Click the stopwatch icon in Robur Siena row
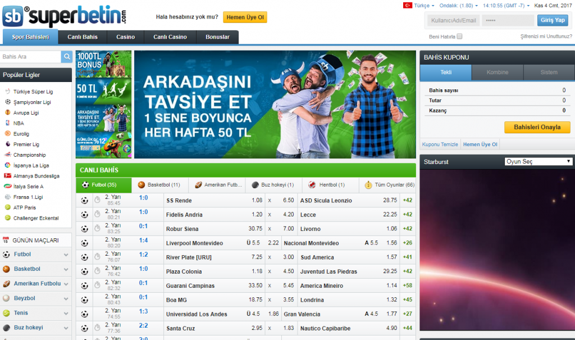The height and width of the screenshot is (340, 575). point(97,228)
